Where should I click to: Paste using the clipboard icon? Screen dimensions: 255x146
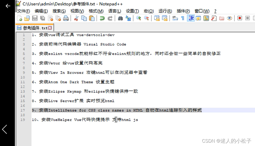(92, 18)
